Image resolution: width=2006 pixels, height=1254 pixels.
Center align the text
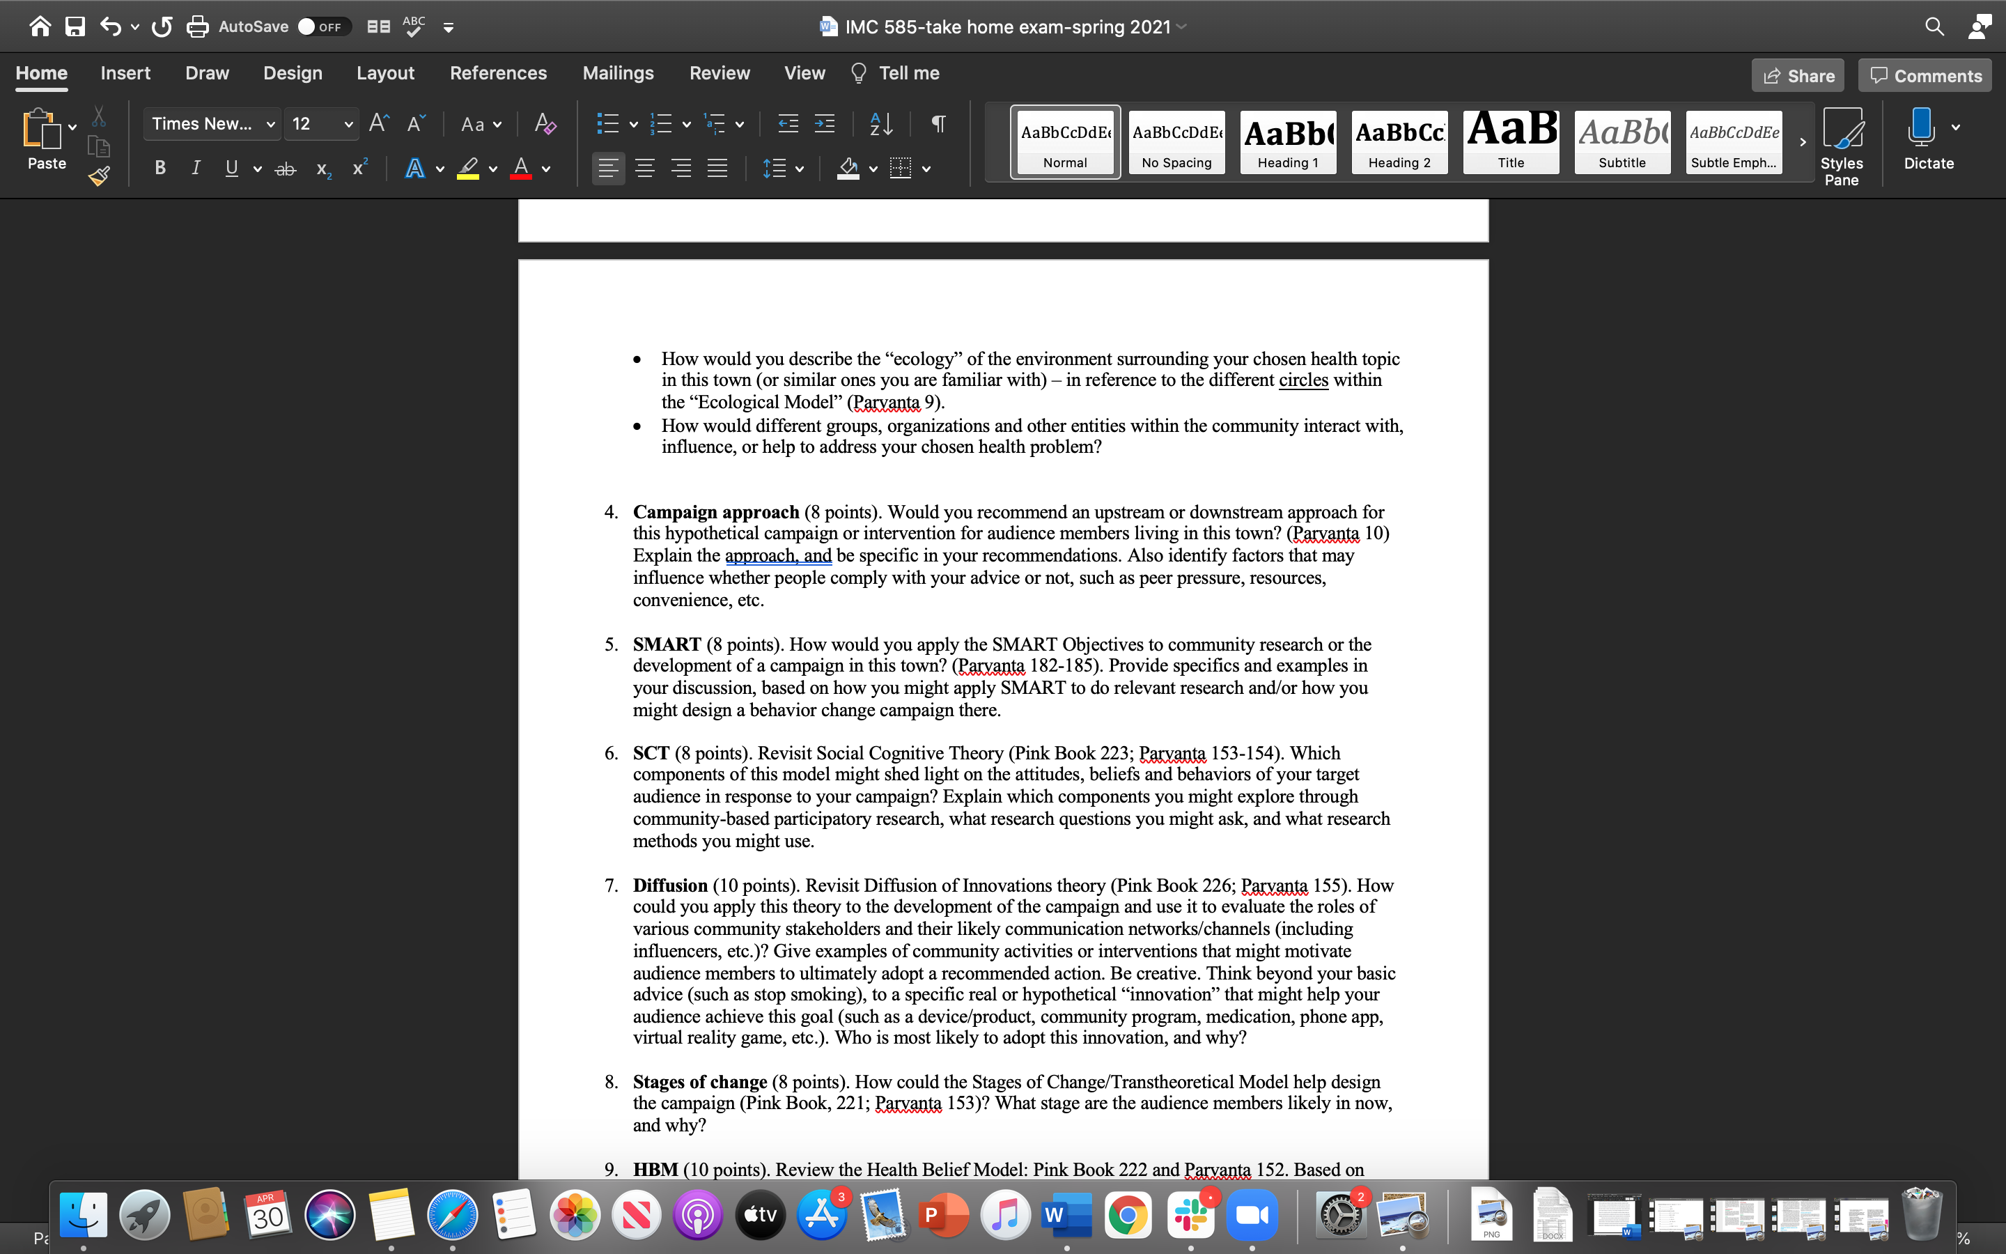[x=645, y=169]
